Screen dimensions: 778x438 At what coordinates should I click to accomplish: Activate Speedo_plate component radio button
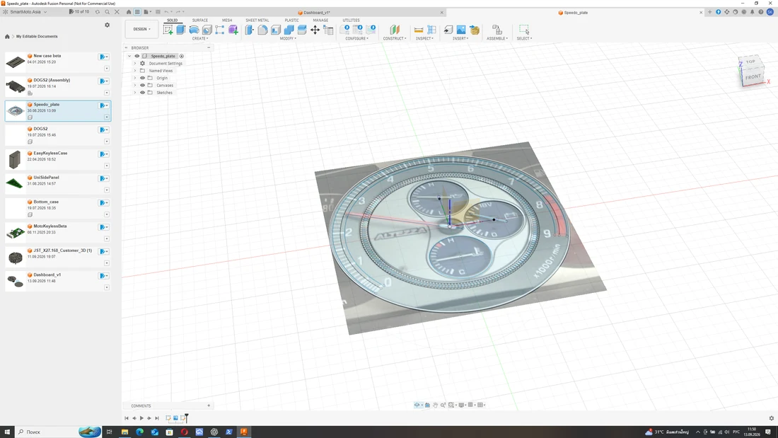182,56
